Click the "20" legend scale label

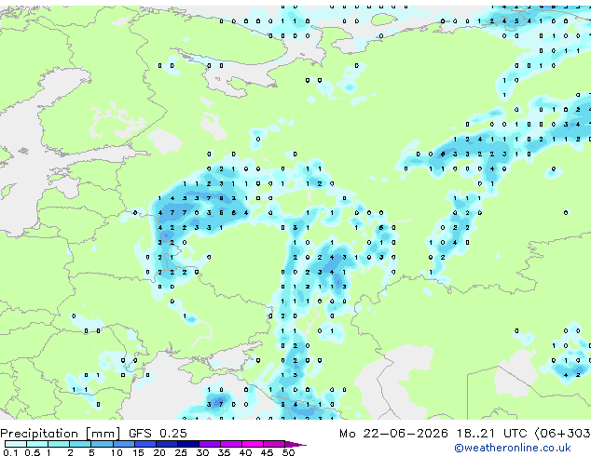click(x=159, y=452)
